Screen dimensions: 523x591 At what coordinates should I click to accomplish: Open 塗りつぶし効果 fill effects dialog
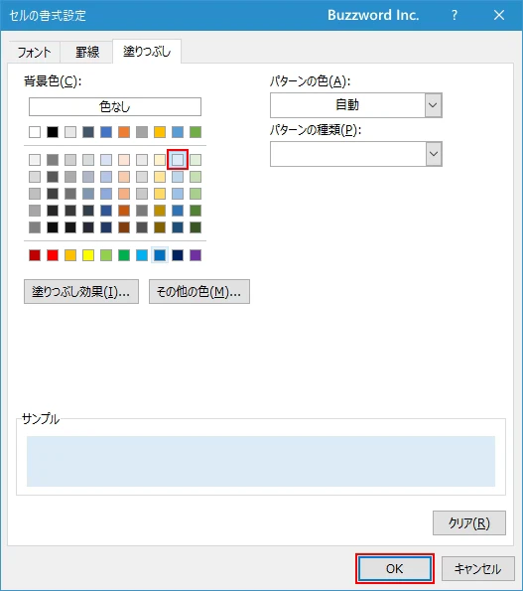point(81,291)
